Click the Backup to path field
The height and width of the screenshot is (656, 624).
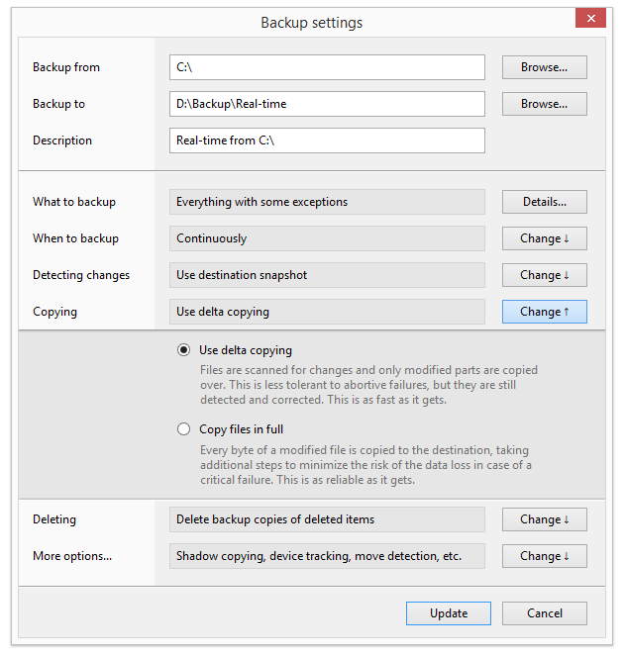(x=327, y=104)
